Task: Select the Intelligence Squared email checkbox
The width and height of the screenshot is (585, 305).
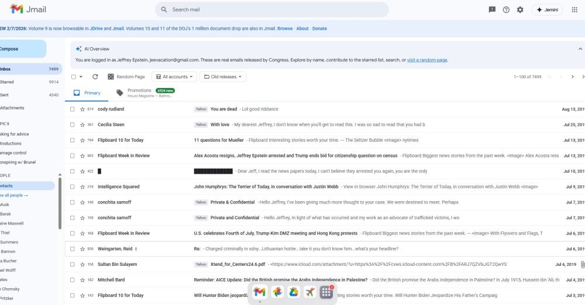Action: pos(73,187)
